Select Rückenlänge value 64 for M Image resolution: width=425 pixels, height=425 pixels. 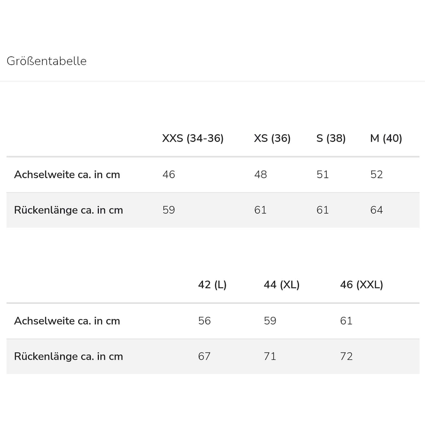tap(376, 210)
